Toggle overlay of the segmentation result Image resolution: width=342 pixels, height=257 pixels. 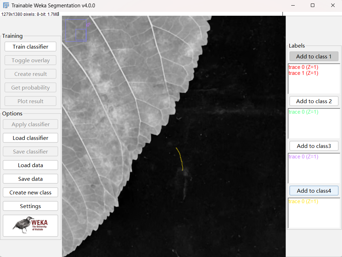click(30, 60)
